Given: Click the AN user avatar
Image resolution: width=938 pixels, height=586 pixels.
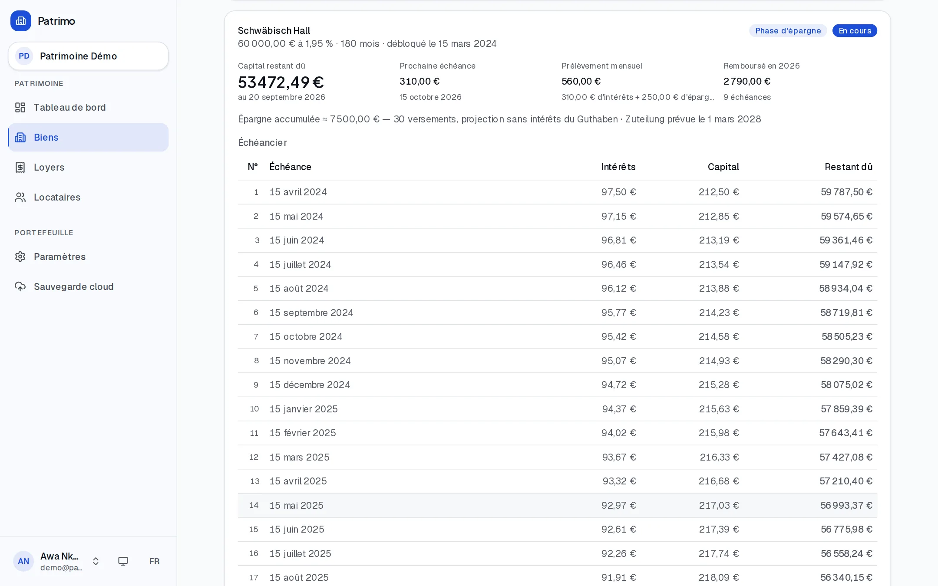Looking at the screenshot, I should pyautogui.click(x=23, y=561).
